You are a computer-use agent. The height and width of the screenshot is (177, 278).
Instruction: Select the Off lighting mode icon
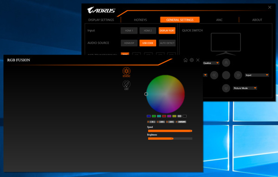[126, 85]
